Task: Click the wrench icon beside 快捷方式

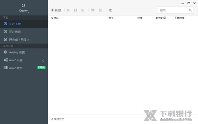Action: [52, 119]
